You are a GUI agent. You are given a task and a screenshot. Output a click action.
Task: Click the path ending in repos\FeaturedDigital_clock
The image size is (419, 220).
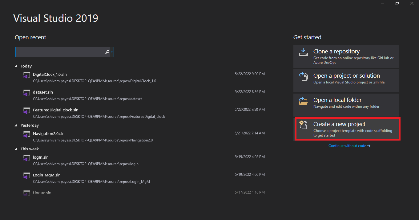point(99,117)
